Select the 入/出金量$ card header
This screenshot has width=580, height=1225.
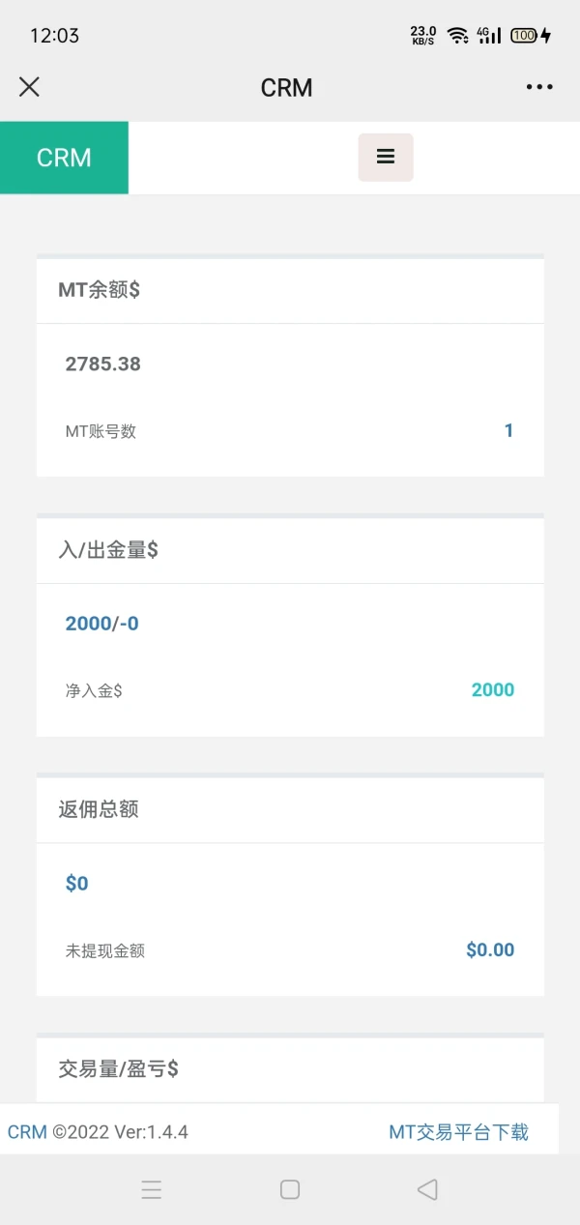(108, 550)
